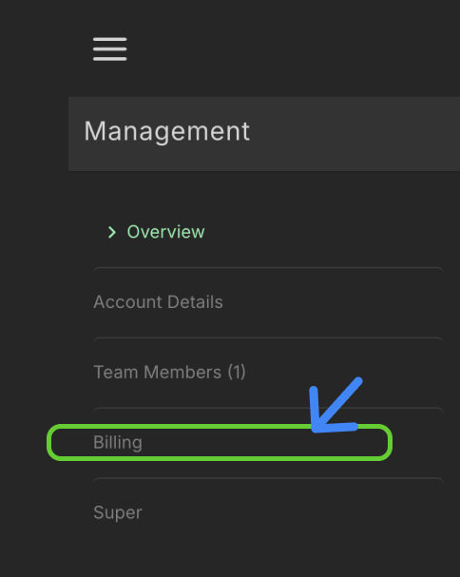Image resolution: width=460 pixels, height=577 pixels.
Task: Click the Management header bar
Action: [264, 134]
